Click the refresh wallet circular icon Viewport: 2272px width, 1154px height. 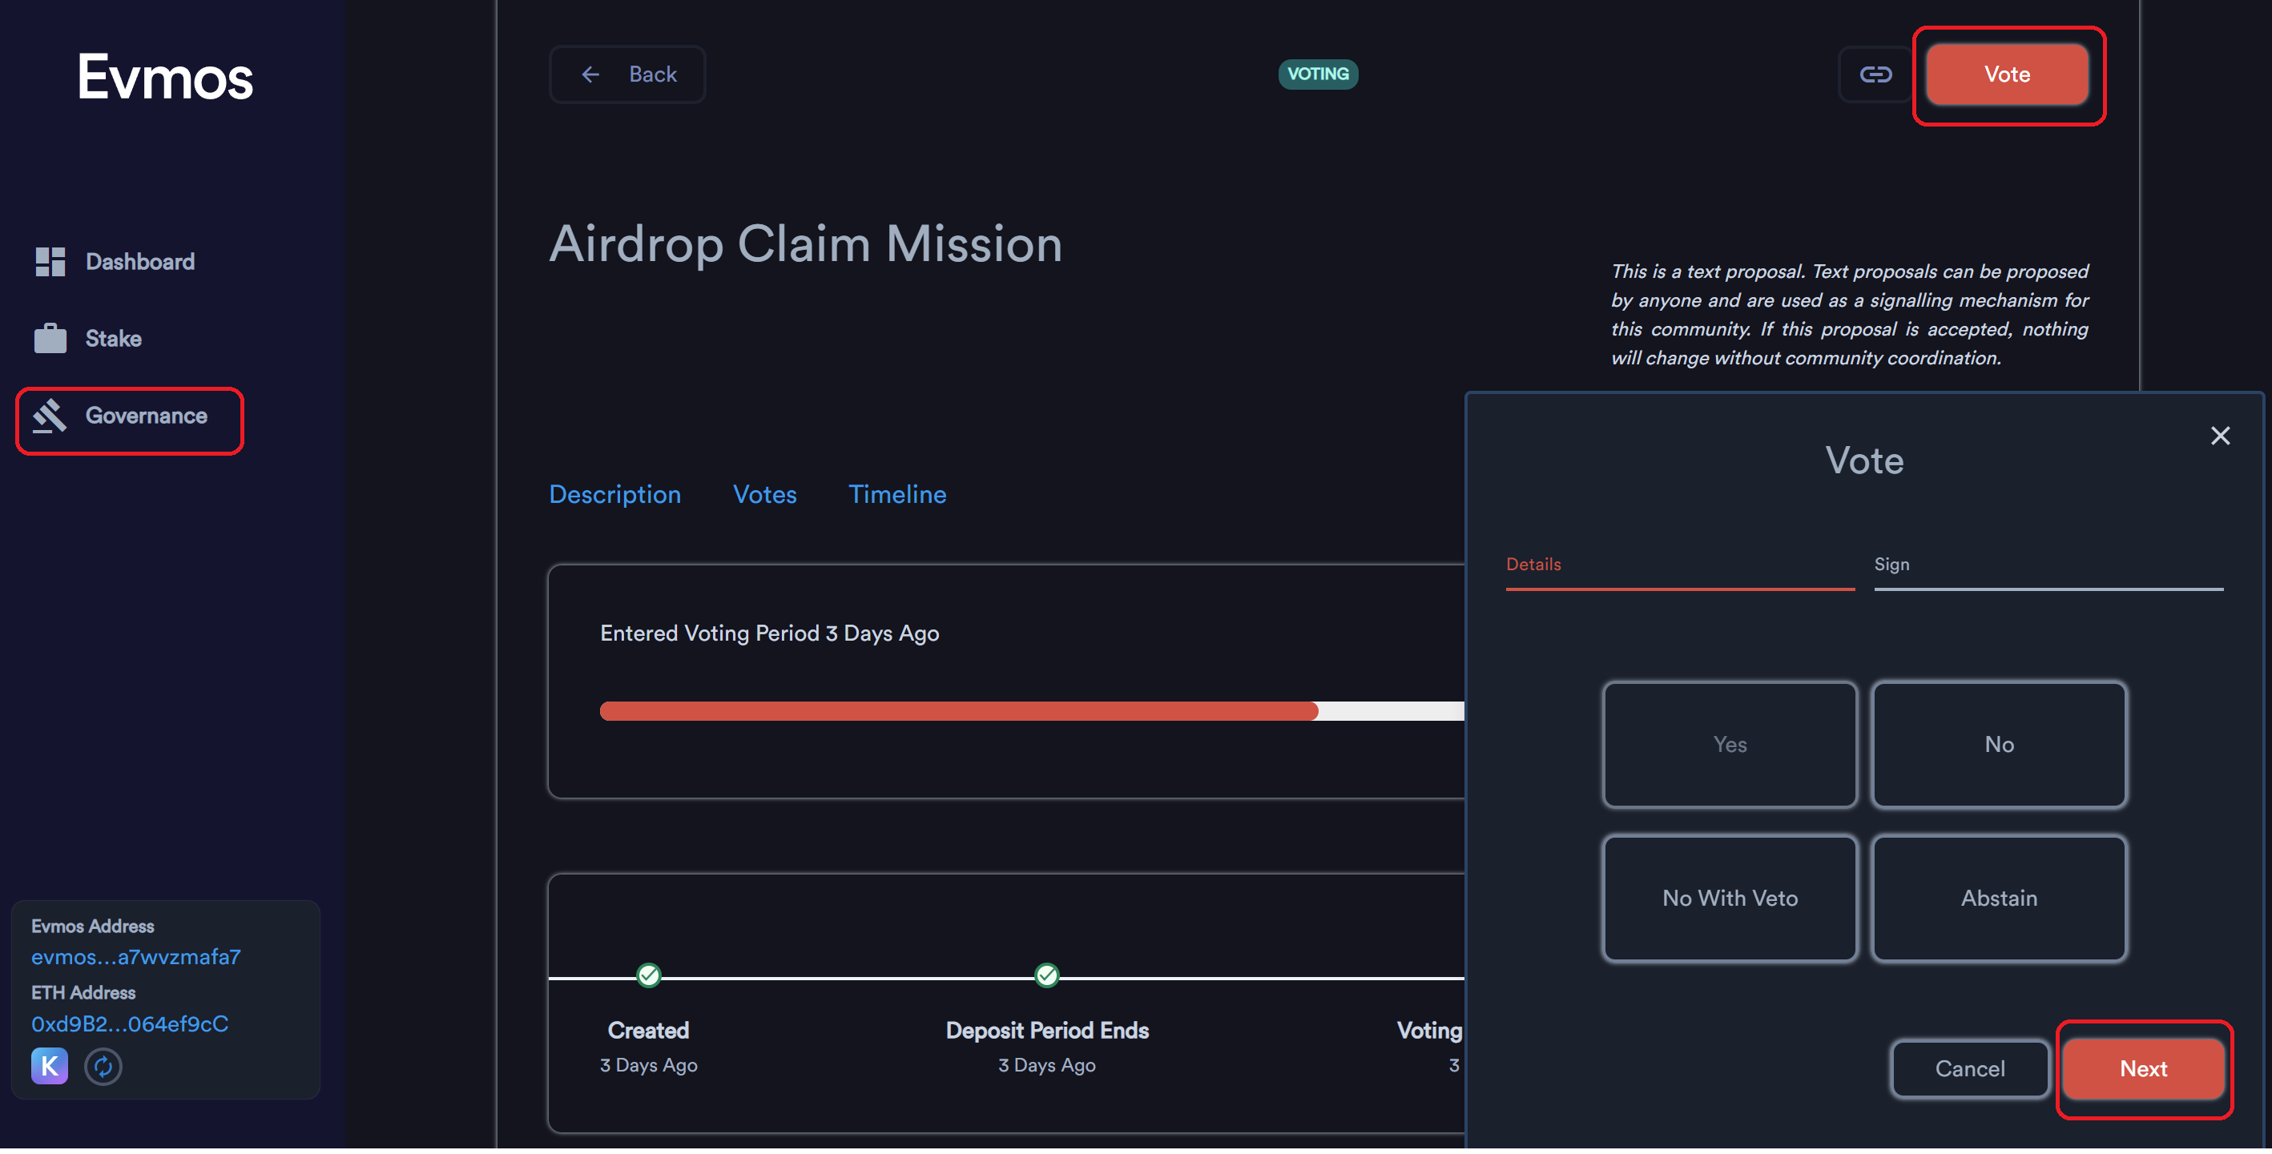tap(103, 1067)
